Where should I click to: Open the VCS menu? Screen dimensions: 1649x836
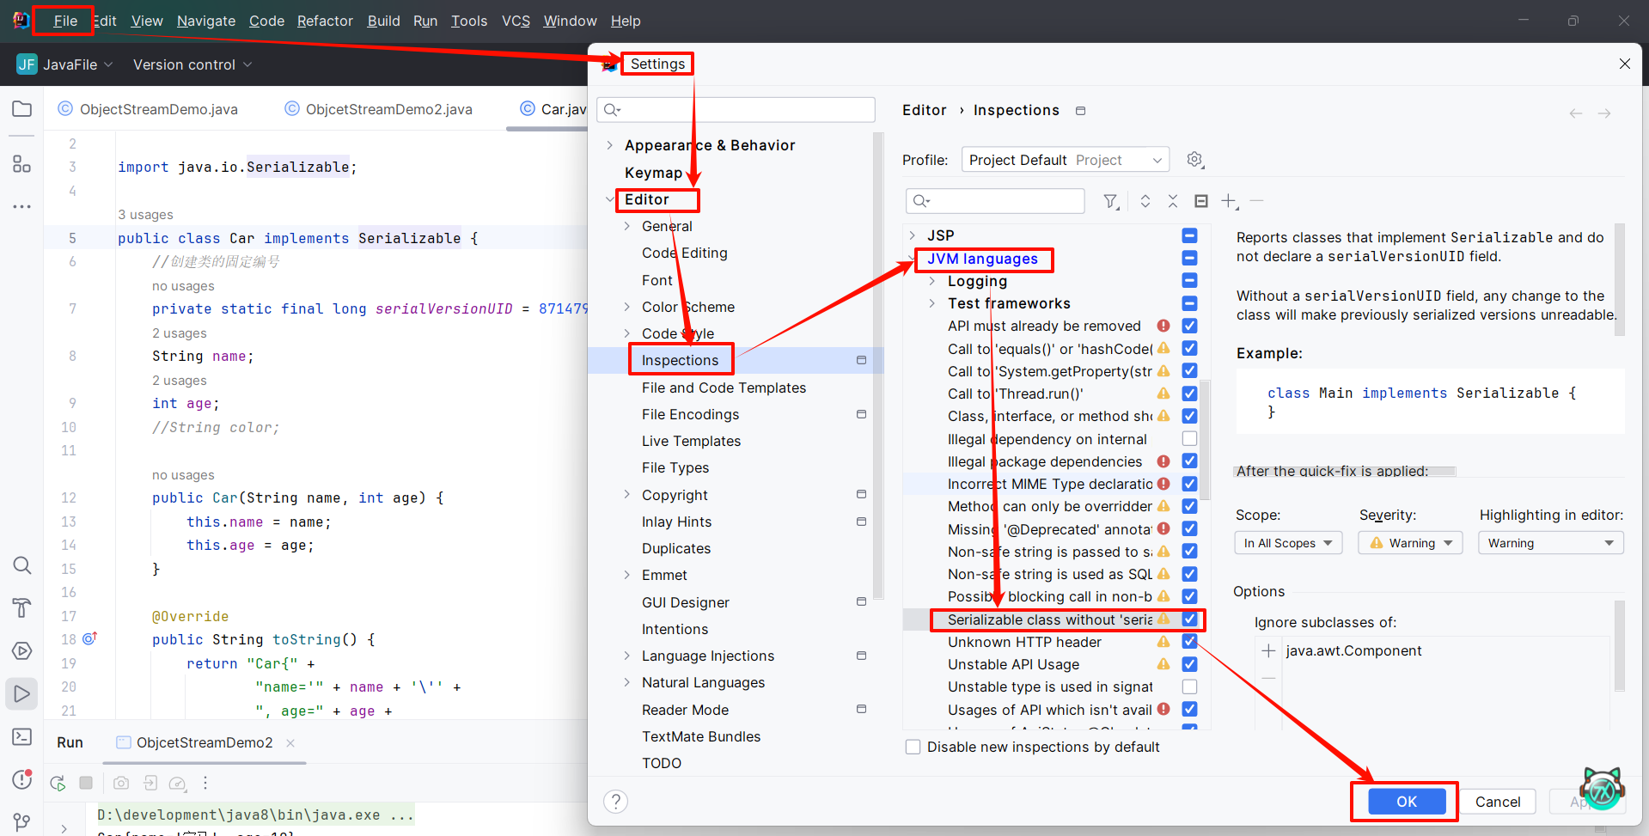point(516,21)
